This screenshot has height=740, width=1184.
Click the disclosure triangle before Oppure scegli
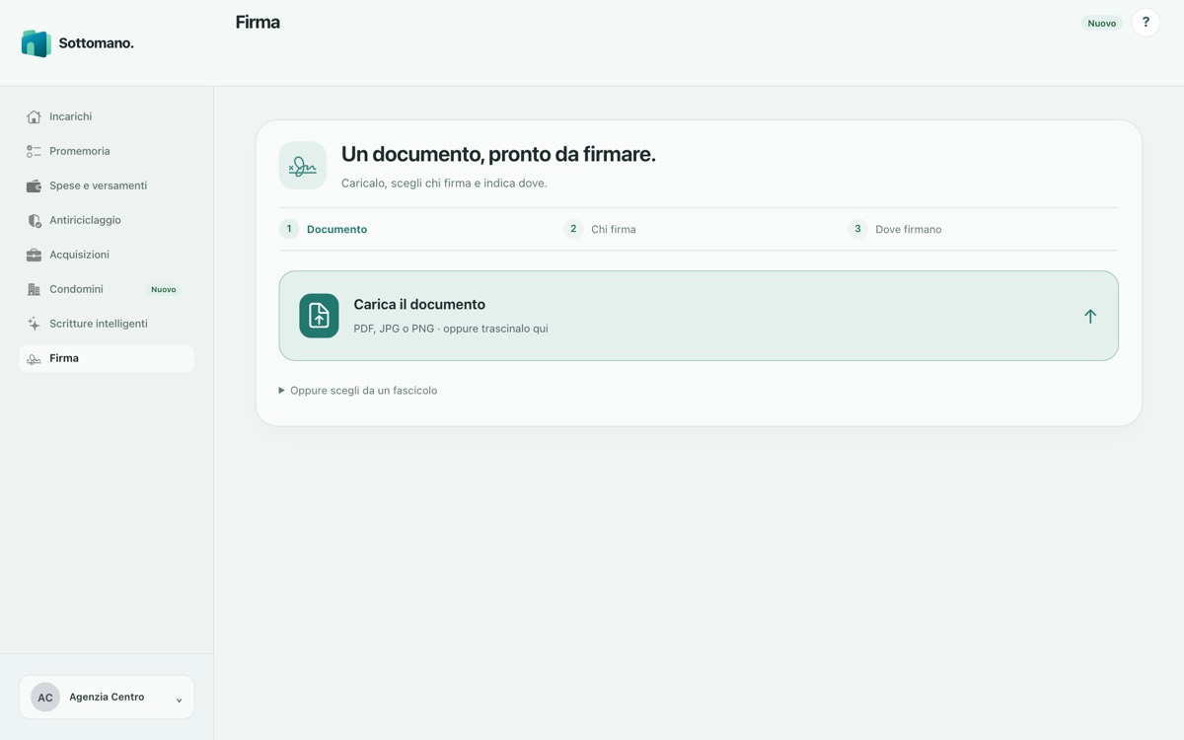click(282, 391)
